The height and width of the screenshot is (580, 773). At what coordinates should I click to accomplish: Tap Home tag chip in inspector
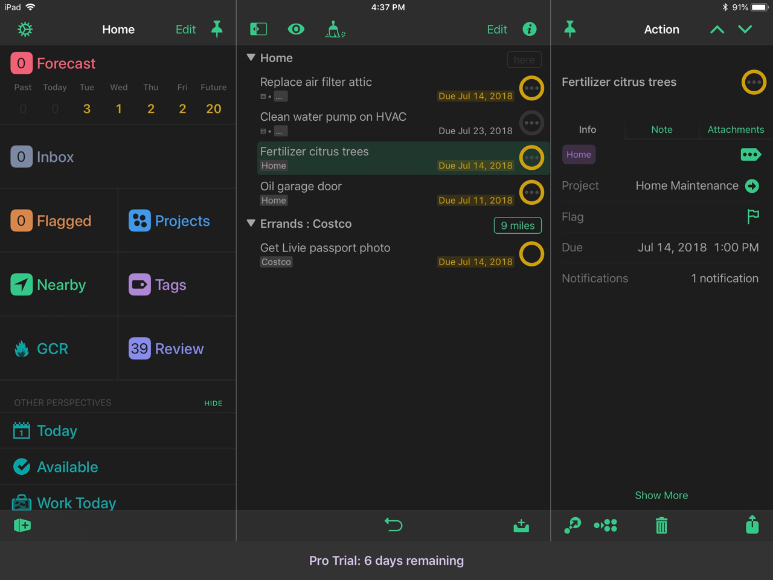click(x=579, y=155)
